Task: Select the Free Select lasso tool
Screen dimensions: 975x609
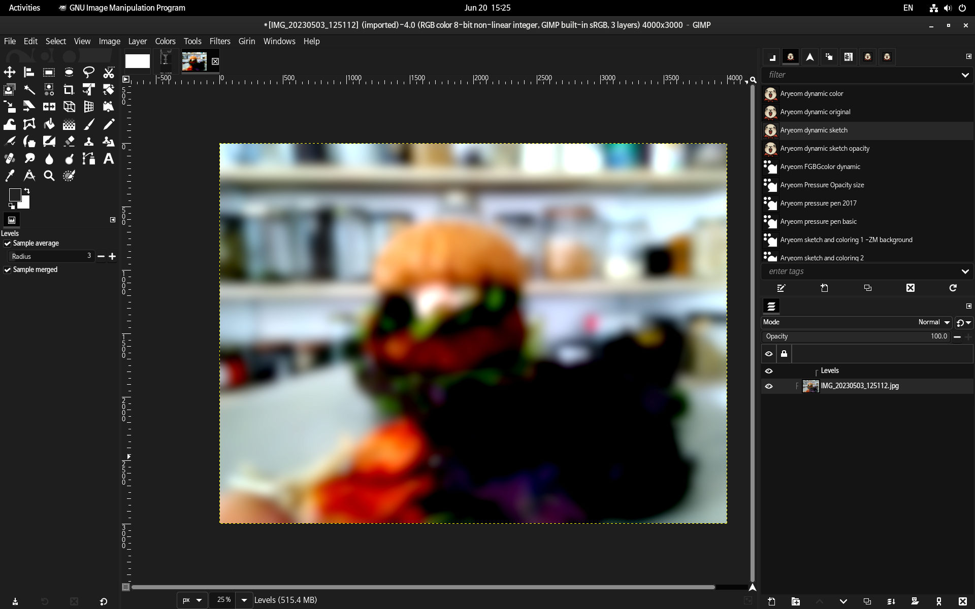Action: pos(88,72)
